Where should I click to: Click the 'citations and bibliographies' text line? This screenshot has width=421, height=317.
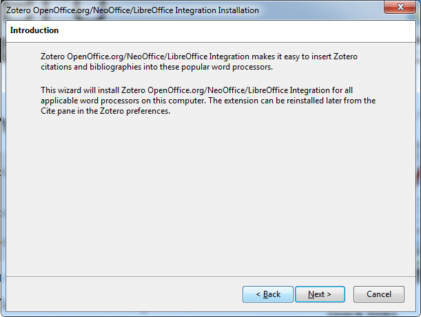point(156,67)
